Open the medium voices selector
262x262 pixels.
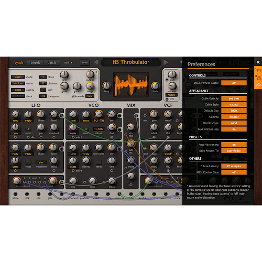[x=18, y=83]
